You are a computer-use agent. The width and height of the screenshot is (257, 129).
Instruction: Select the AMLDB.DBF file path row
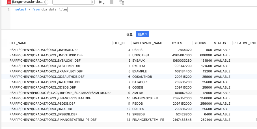point(60,93)
